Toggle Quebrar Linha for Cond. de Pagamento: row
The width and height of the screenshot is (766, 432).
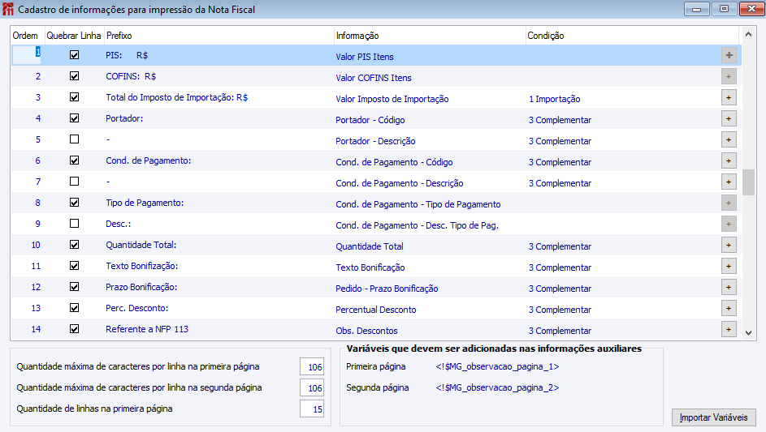coord(74,160)
